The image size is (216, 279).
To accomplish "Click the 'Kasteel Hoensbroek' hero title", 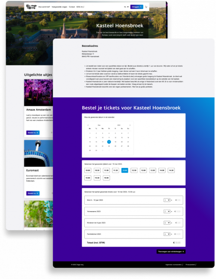I will click(x=120, y=26).
